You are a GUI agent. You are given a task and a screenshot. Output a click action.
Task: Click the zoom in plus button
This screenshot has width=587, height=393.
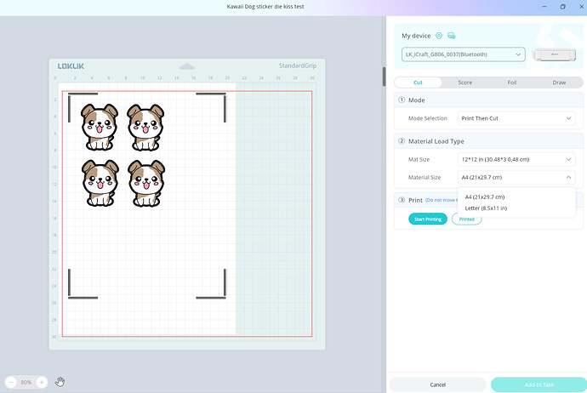[42, 382]
